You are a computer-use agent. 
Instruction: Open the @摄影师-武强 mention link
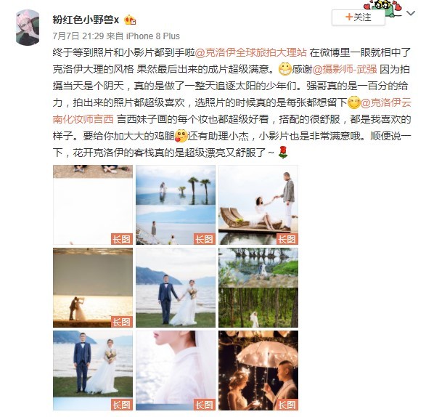pyautogui.click(x=345, y=69)
